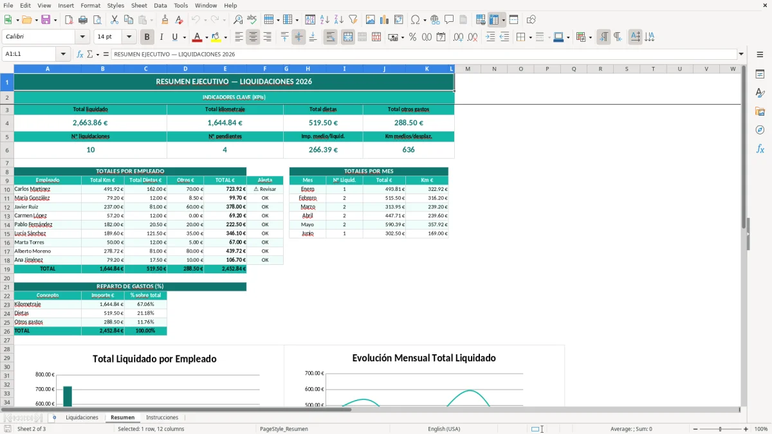772x434 pixels.
Task: Click the red Font Color swatch
Action: (x=197, y=37)
